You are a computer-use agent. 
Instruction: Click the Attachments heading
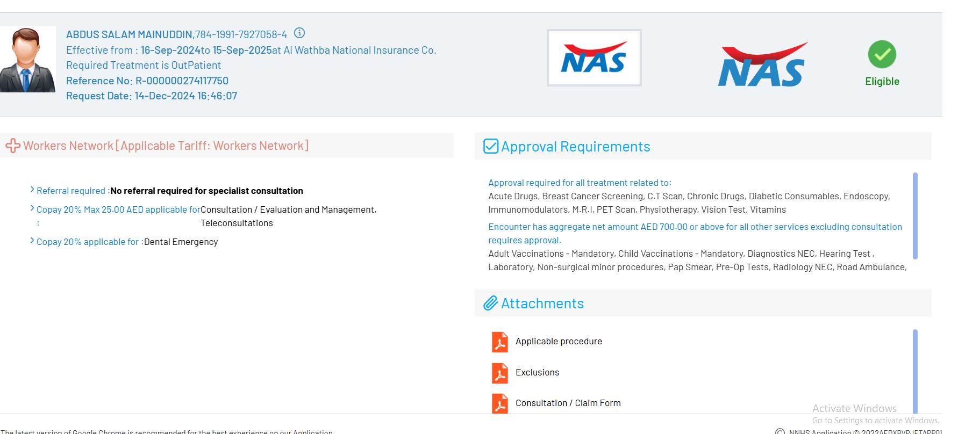(542, 303)
